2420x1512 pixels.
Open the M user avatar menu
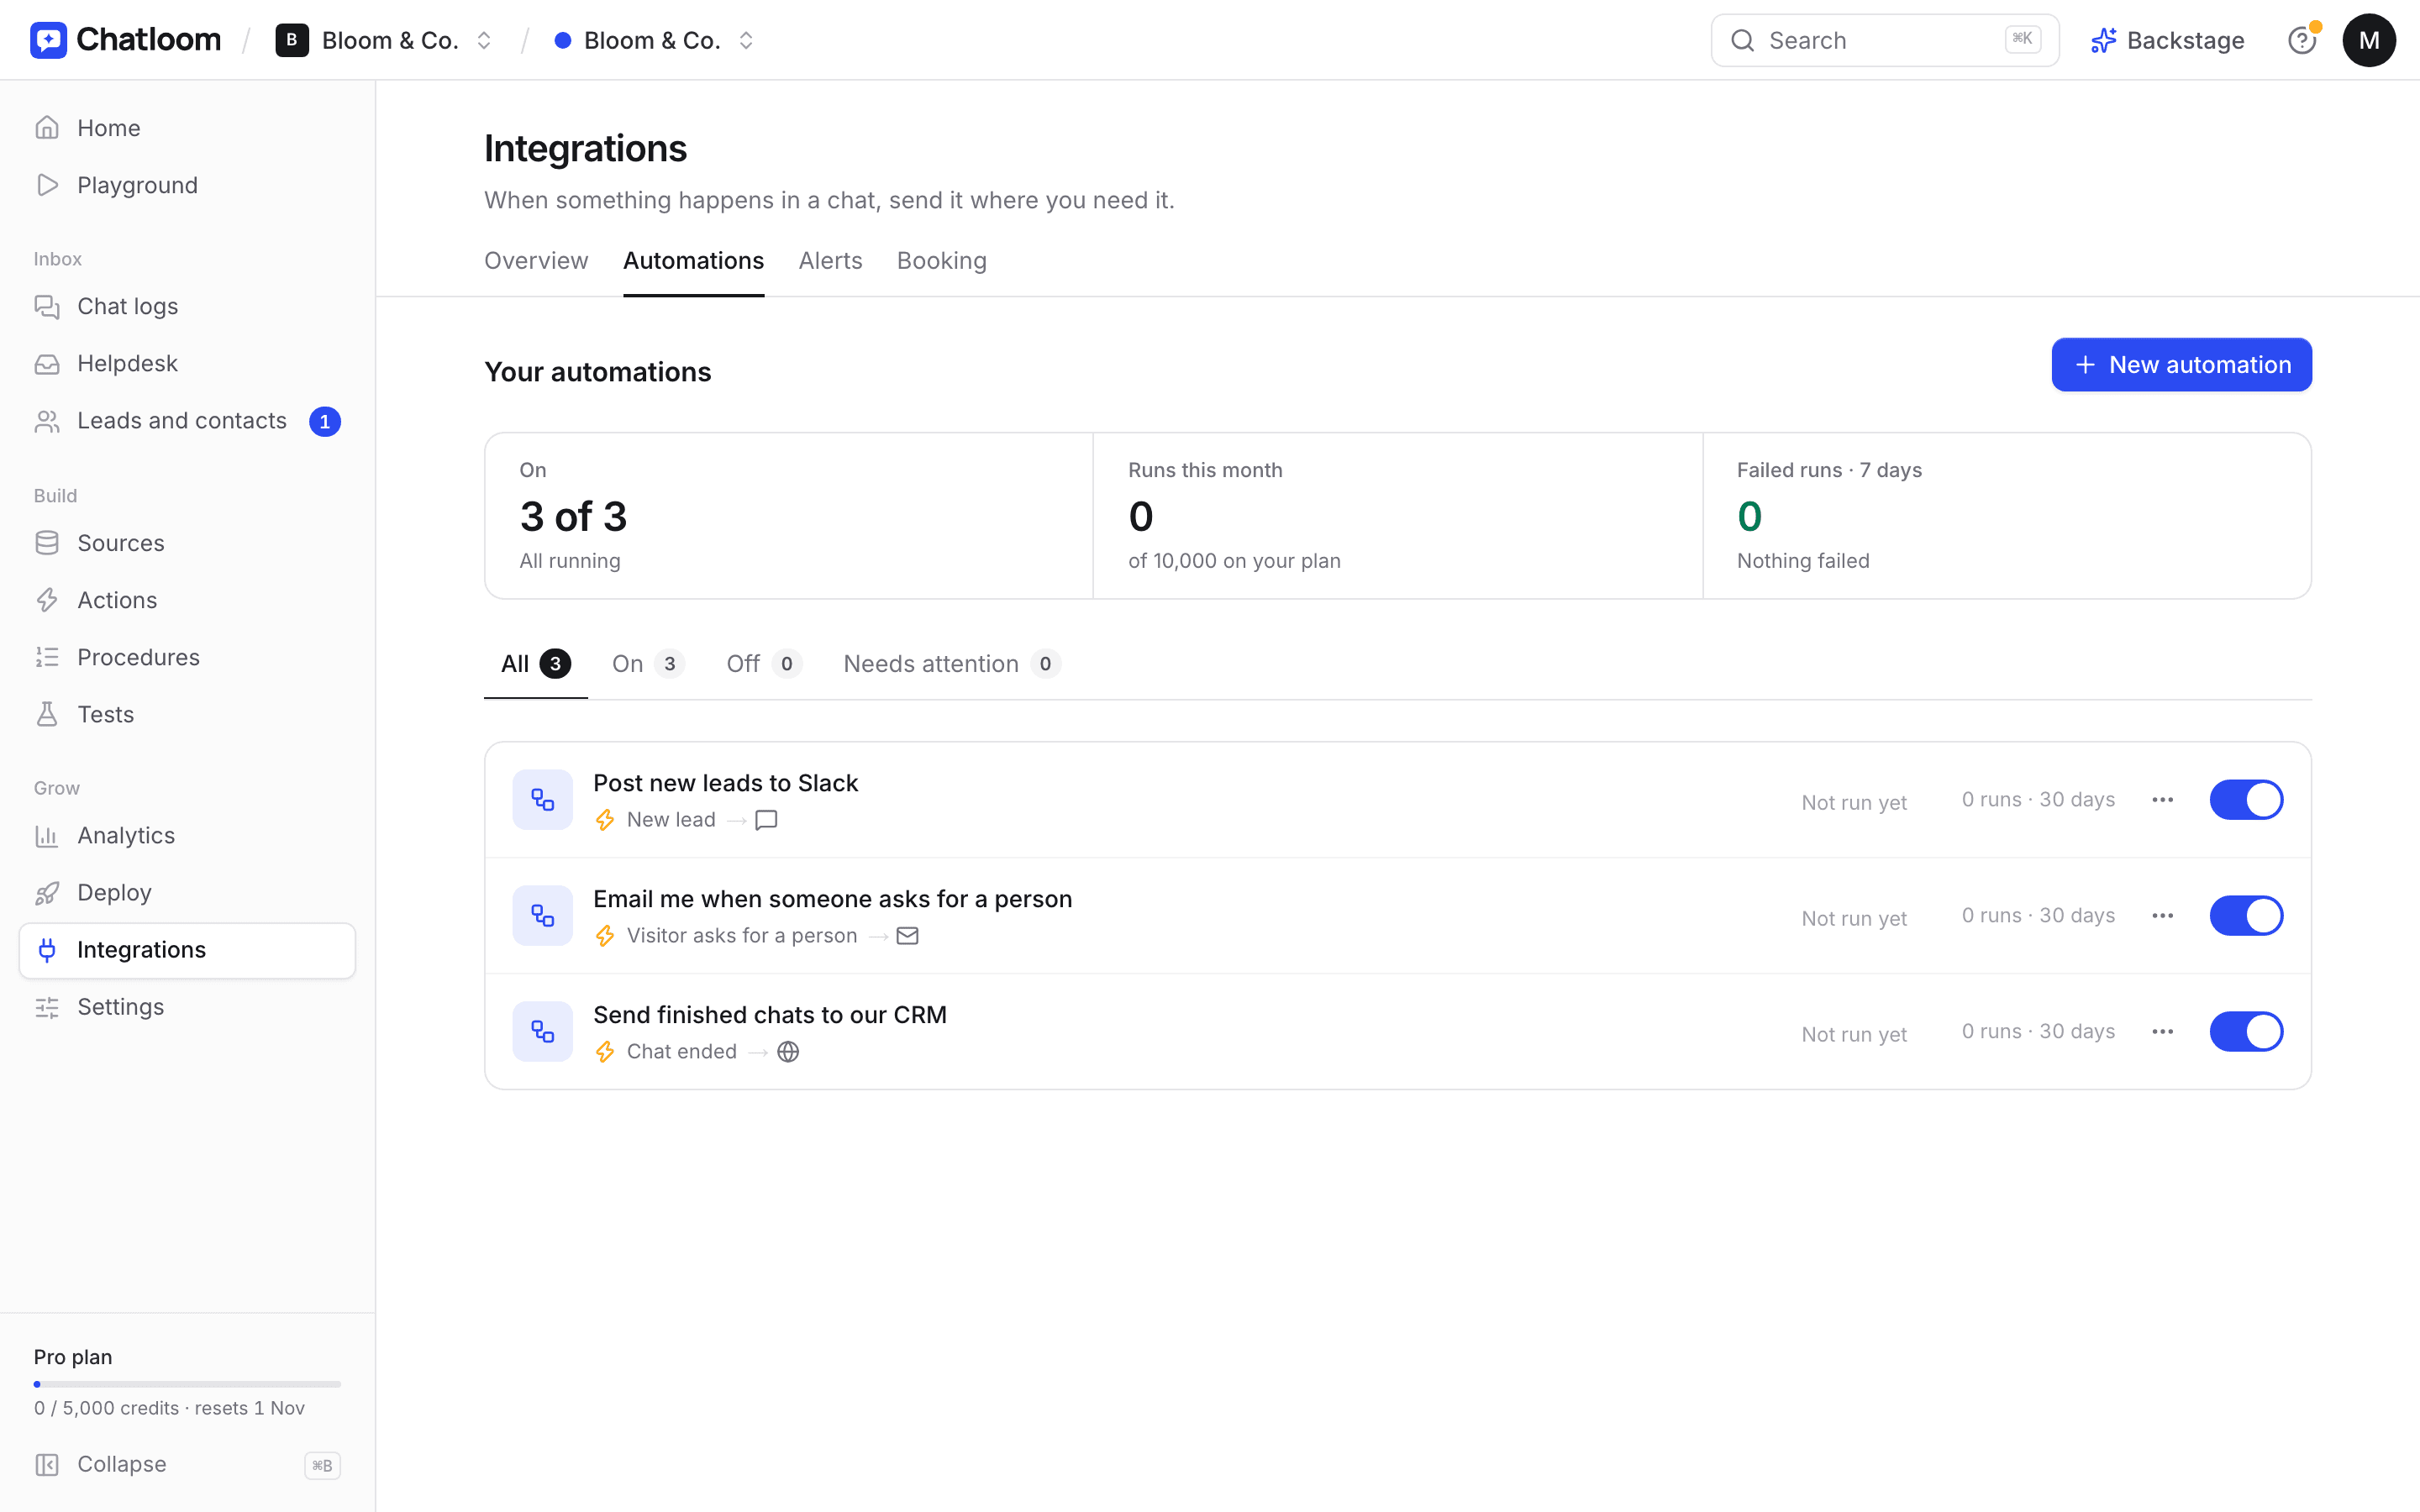(2368, 40)
